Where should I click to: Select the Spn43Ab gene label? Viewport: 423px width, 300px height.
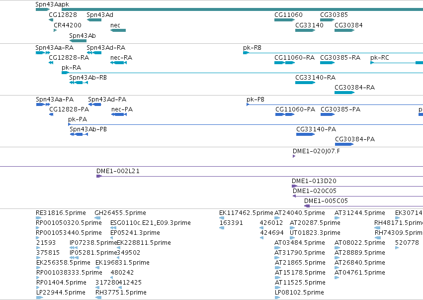83,36
